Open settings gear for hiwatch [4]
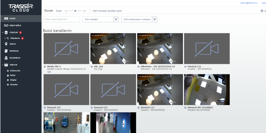The image size is (266, 133). tap(45, 108)
